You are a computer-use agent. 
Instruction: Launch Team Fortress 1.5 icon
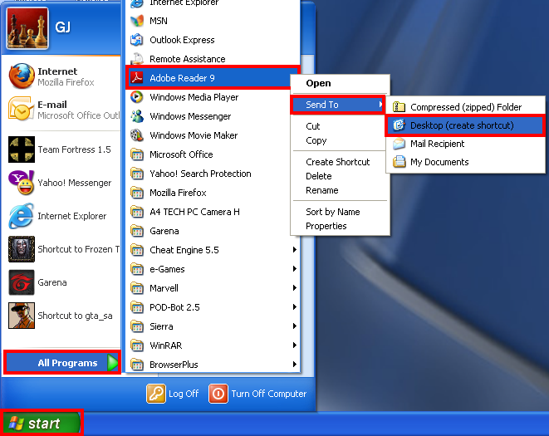point(22,149)
